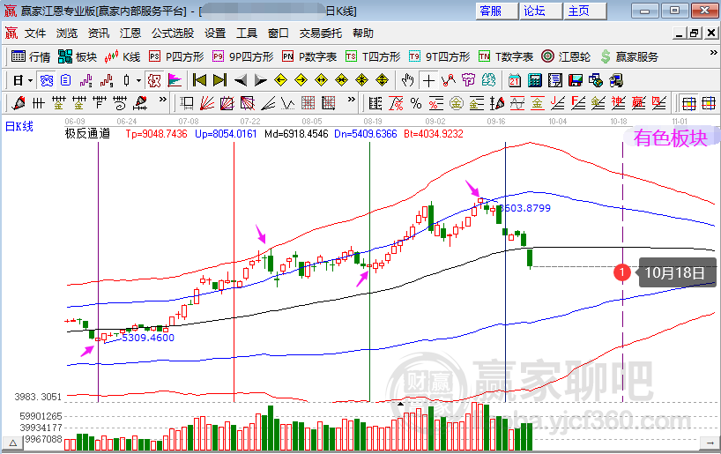Click the yellow diamond left-arrow icon

coord(280,80)
